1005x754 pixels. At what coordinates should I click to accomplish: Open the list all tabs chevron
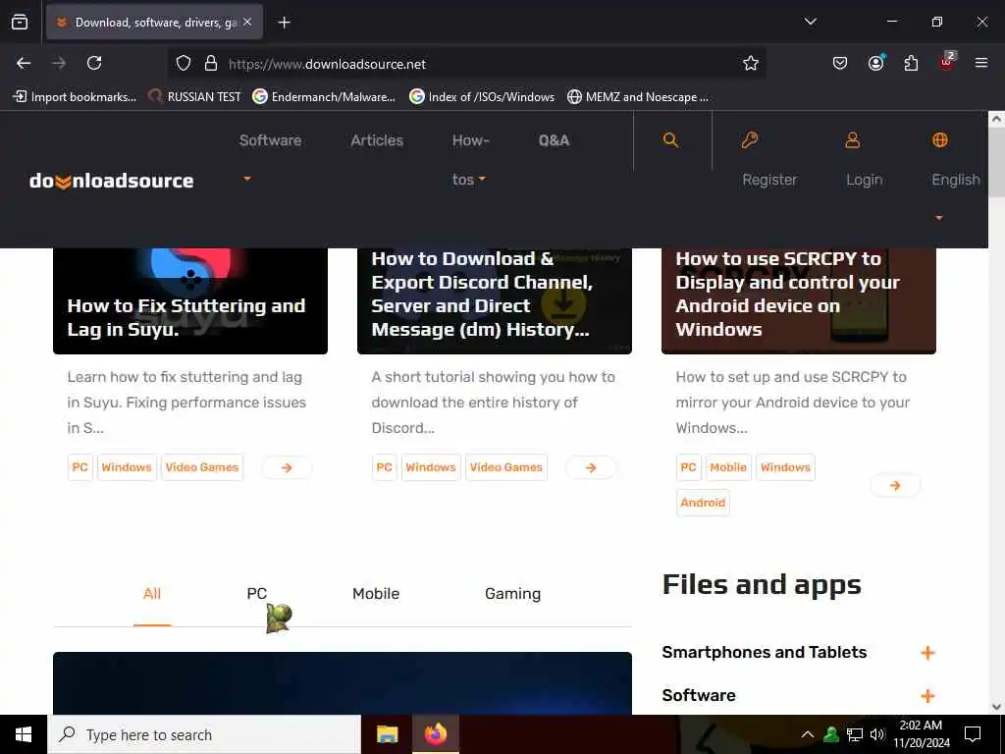810,22
